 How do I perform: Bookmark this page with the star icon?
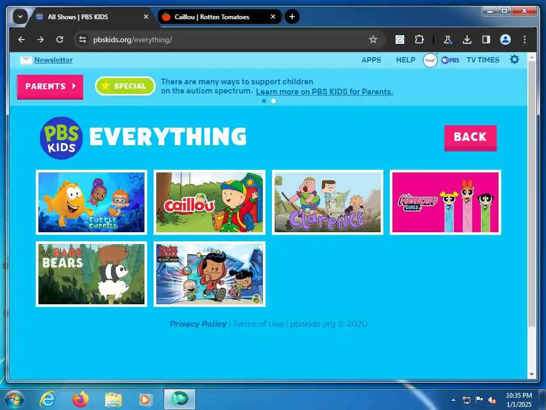[373, 40]
